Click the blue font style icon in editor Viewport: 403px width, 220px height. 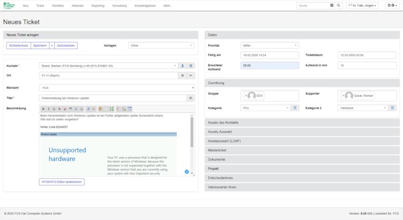coord(88,109)
